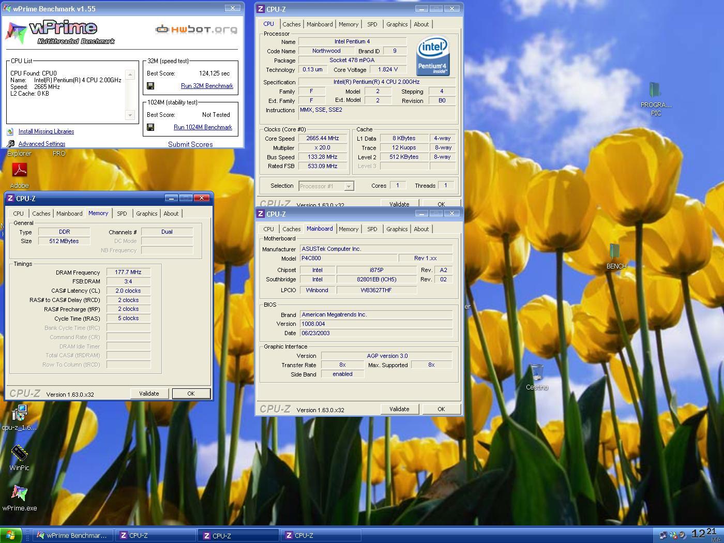
Task: Click the save icon next to 1024M benchmark
Action: coord(150,127)
